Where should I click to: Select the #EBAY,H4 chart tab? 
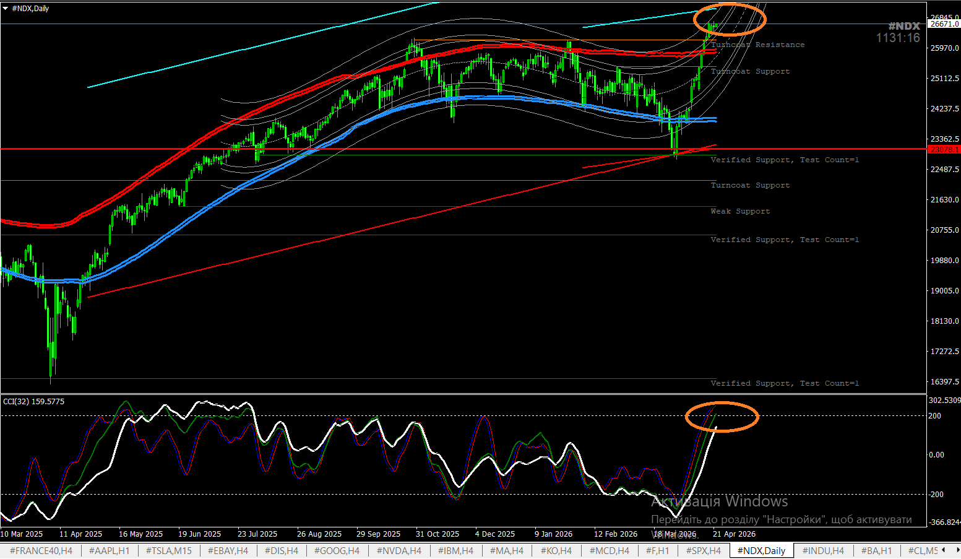point(228,550)
